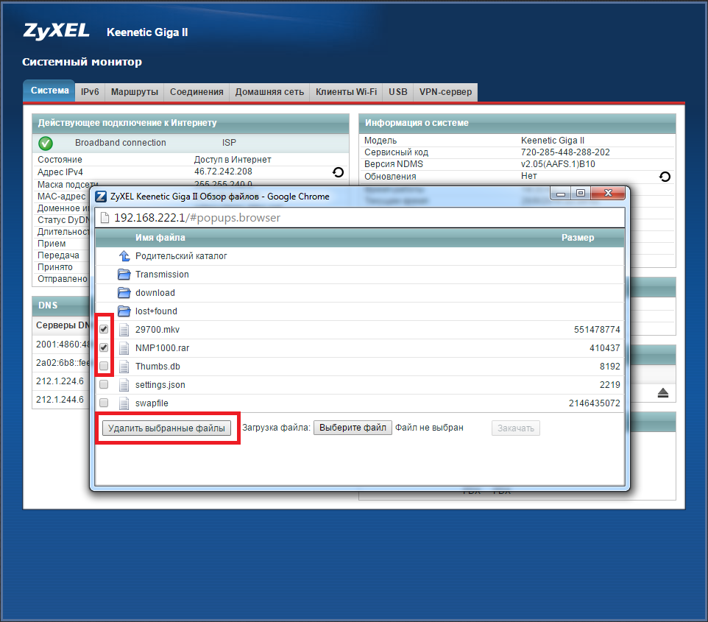
Task: Click the refresh icon next to Updates row
Action: pos(665,177)
